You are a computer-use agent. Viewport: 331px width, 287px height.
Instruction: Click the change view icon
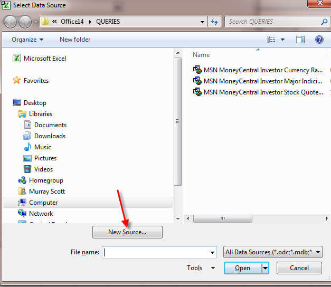pyautogui.click(x=271, y=40)
